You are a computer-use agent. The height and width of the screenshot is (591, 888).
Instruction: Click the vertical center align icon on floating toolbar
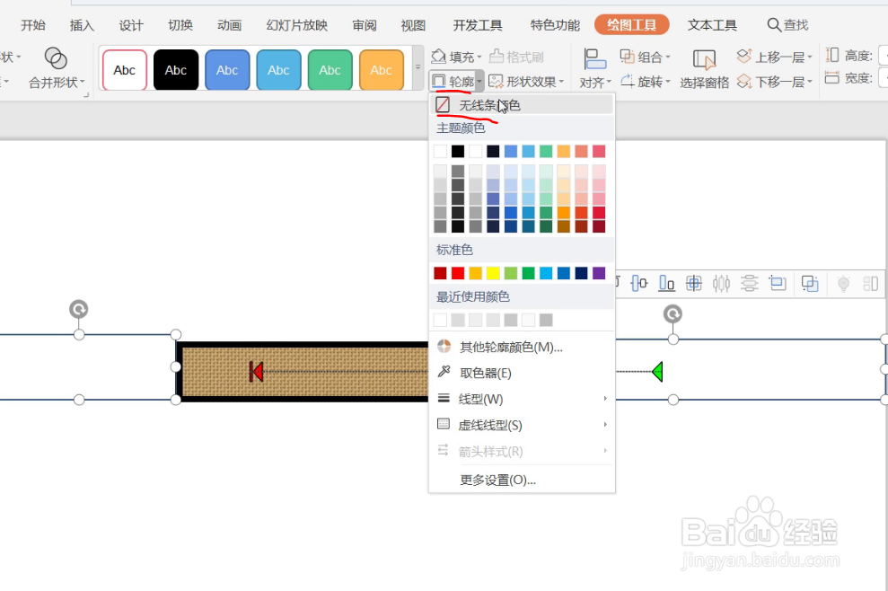637,283
